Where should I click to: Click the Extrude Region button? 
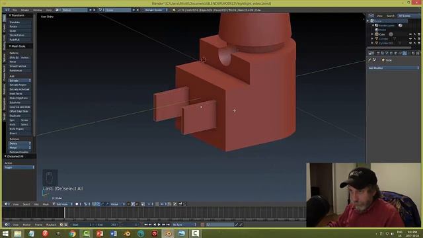pyautogui.click(x=20, y=85)
